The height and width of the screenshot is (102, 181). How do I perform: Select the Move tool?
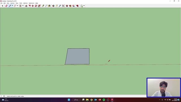pyautogui.click(x=33, y=6)
